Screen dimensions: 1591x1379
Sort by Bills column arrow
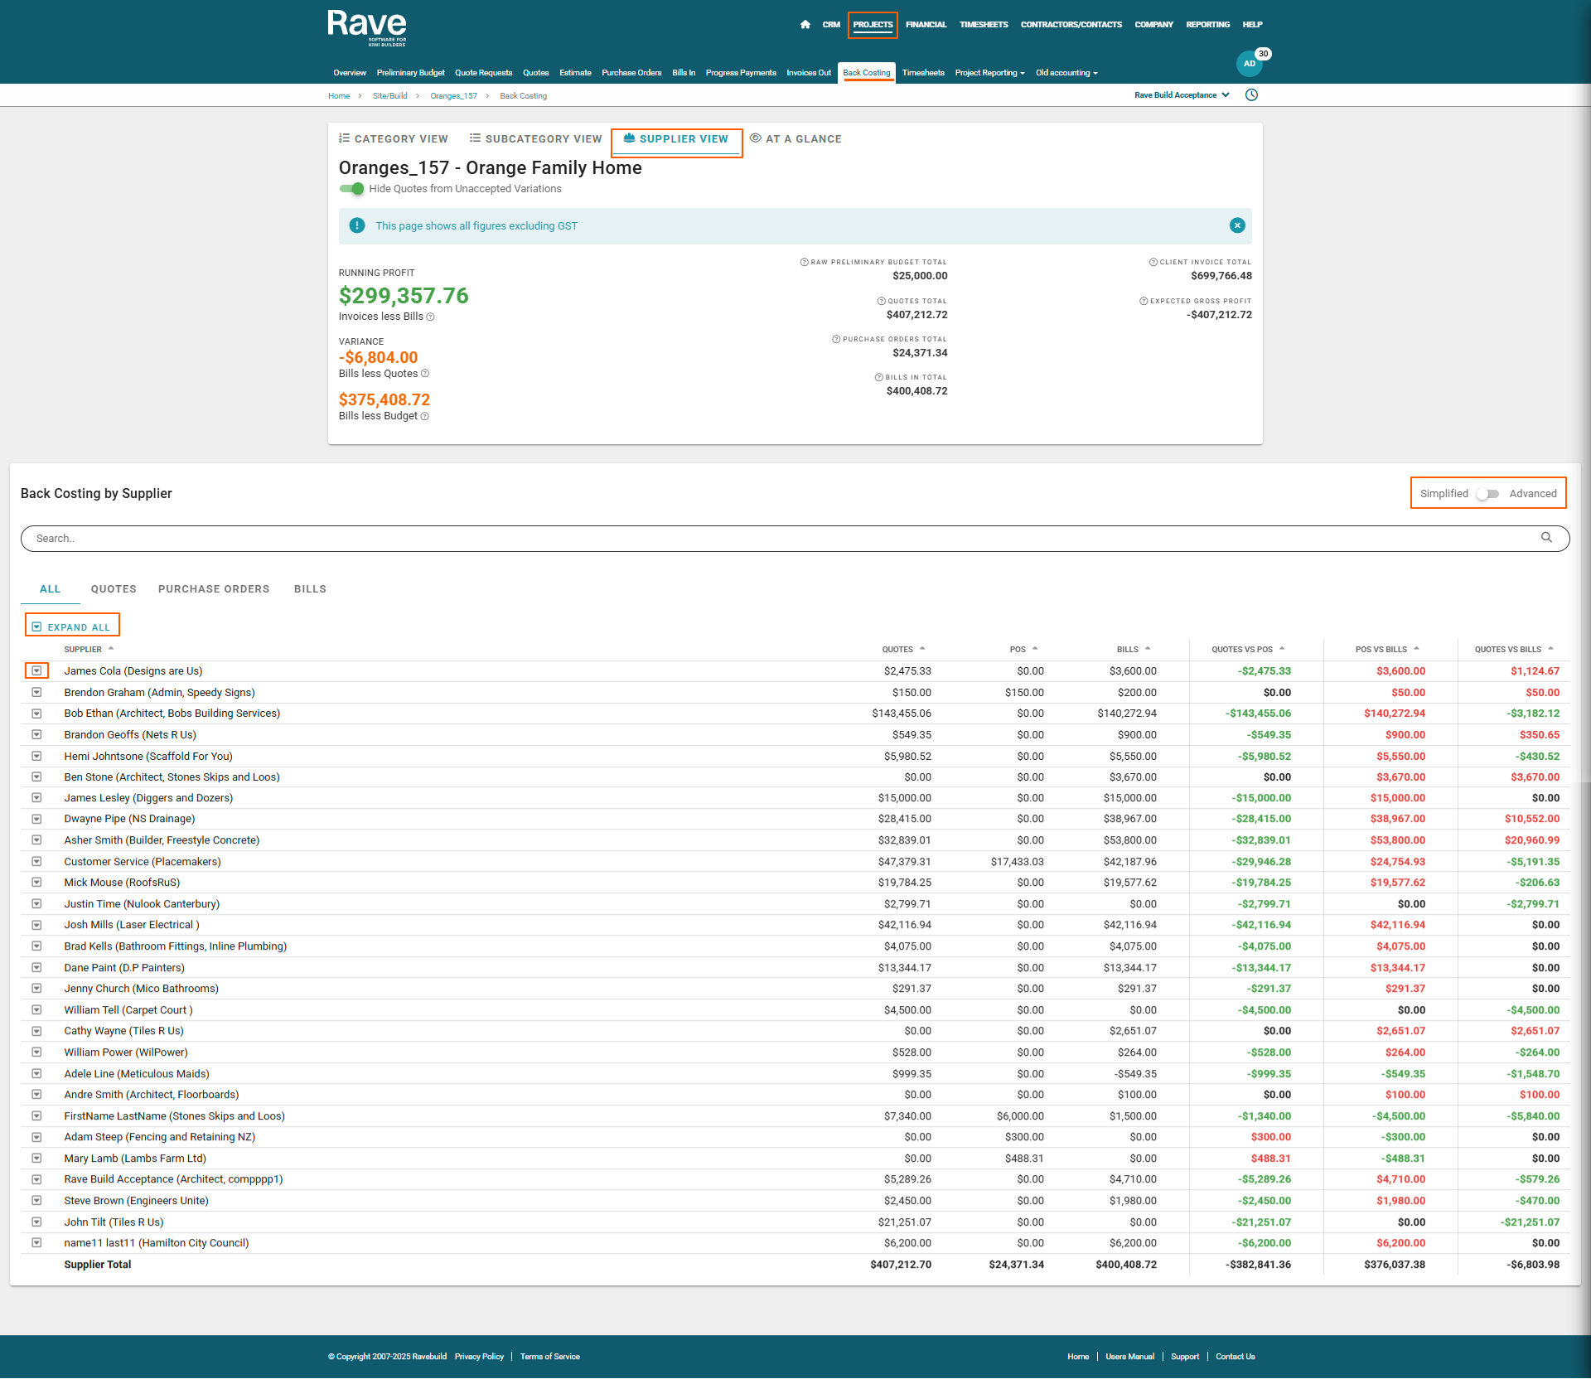[x=1148, y=649]
